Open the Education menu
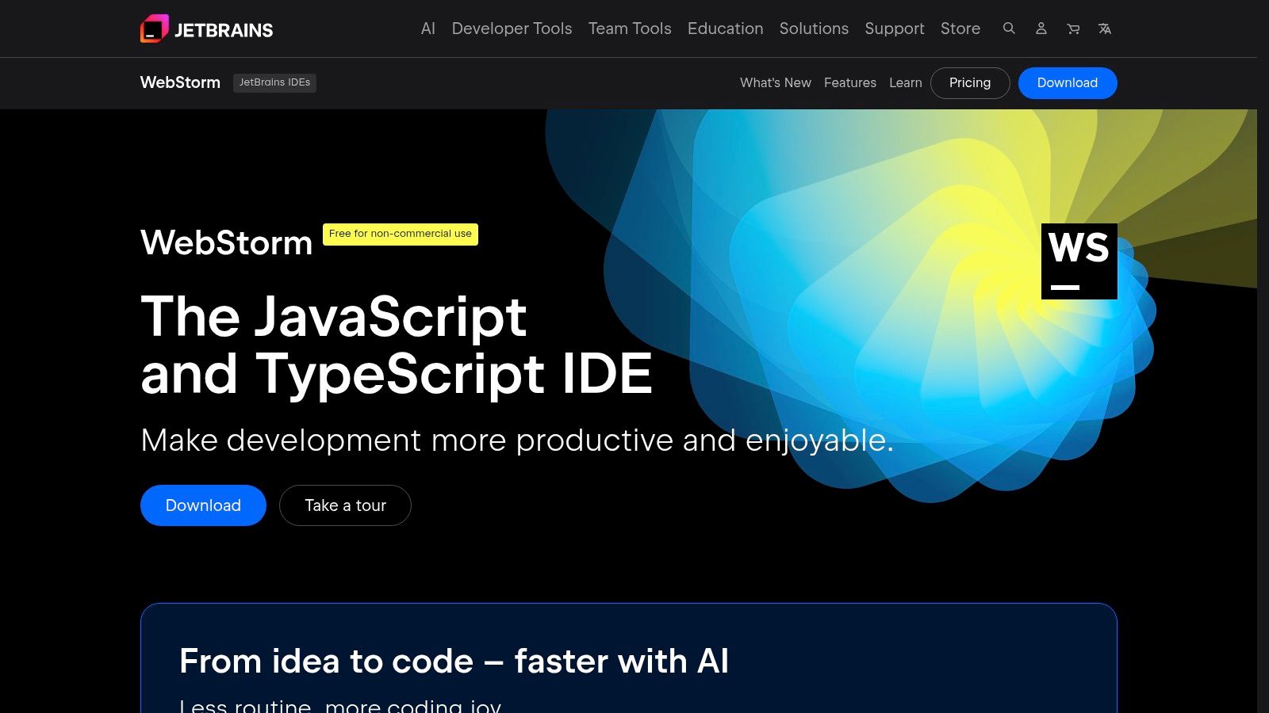1269x713 pixels. (x=725, y=29)
